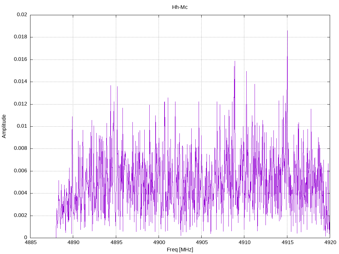
Task: Click the 0.012 y-axis tick label
Action: coord(21,104)
